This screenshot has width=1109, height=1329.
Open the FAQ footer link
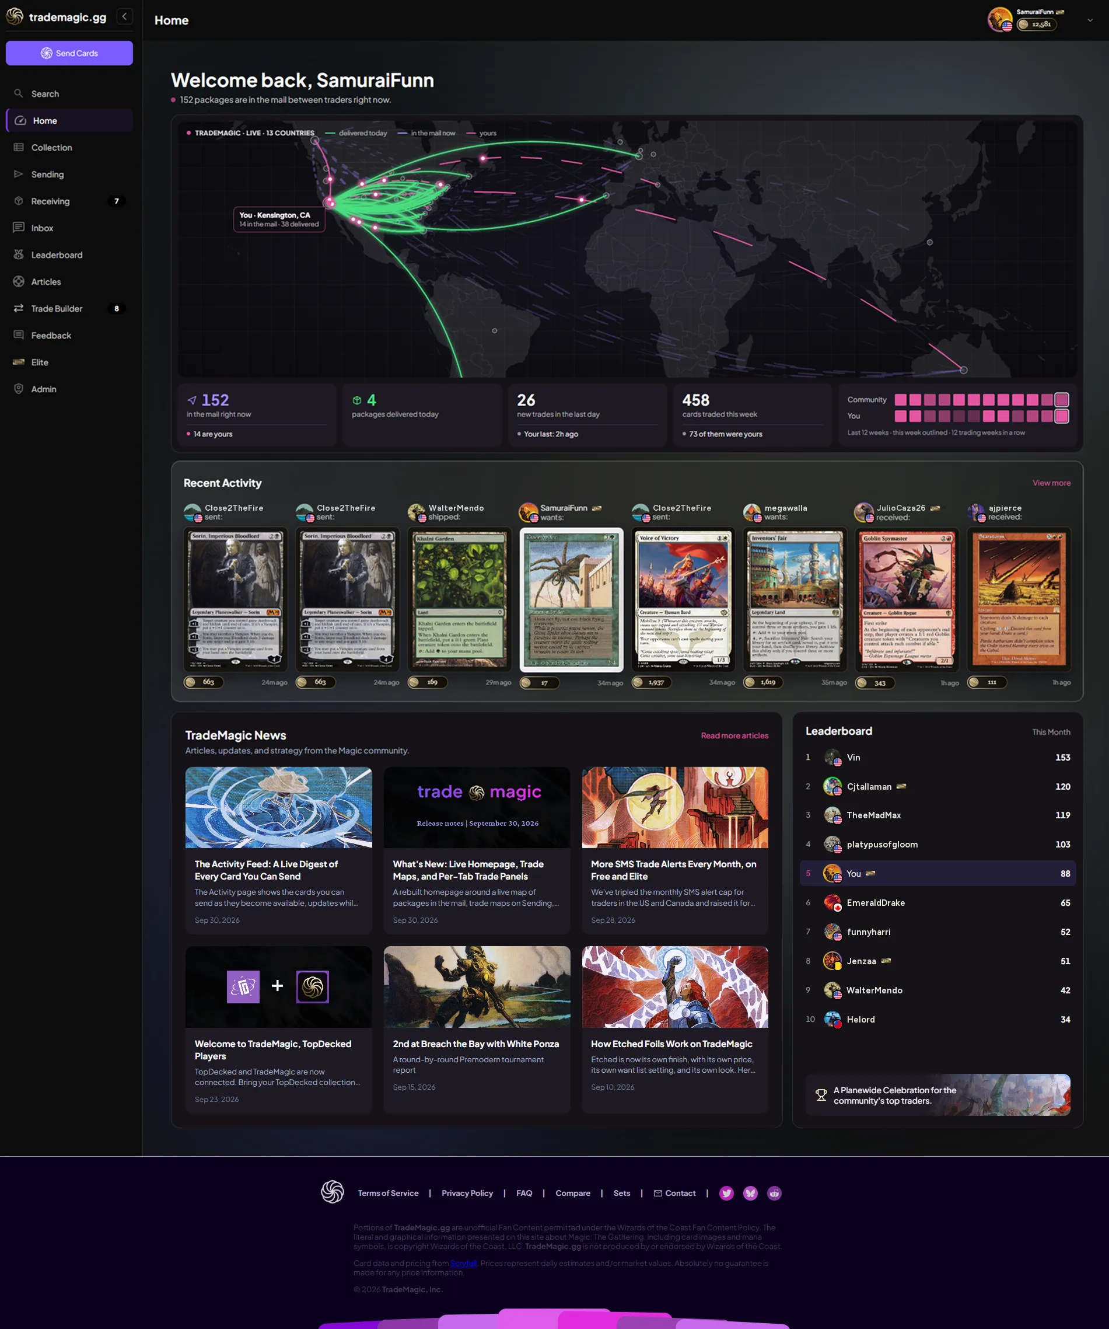point(524,1193)
